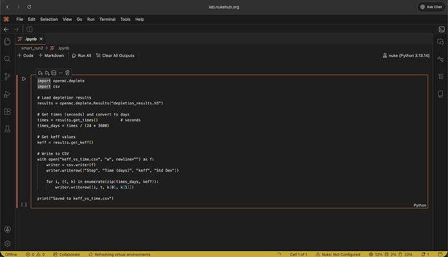
Task: Open the Extensions blocks icon
Action: point(7,112)
